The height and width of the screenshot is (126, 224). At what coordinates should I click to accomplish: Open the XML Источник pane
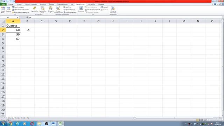(x=81, y=9)
